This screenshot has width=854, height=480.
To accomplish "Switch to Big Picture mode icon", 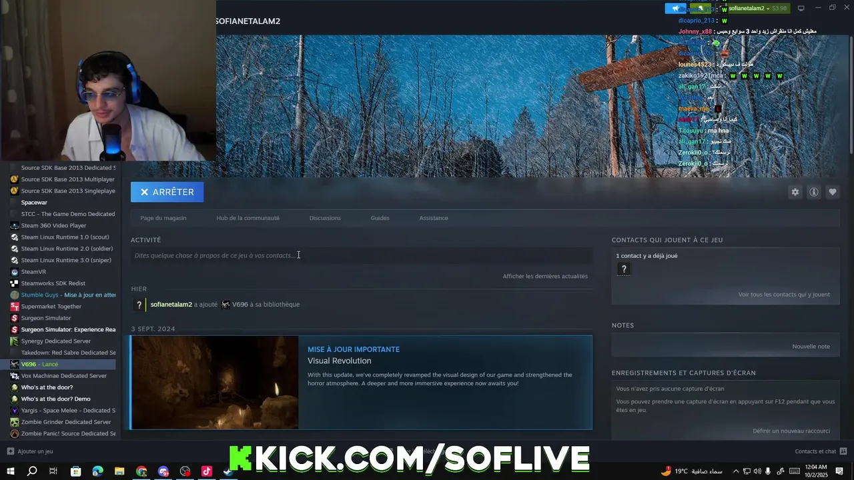I will coord(801,8).
